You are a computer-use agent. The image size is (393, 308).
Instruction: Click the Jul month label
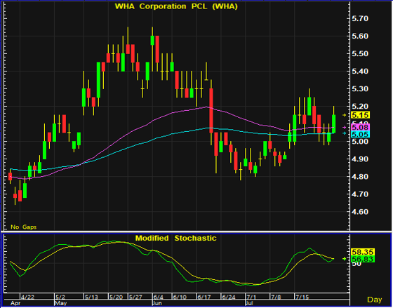point(250,303)
